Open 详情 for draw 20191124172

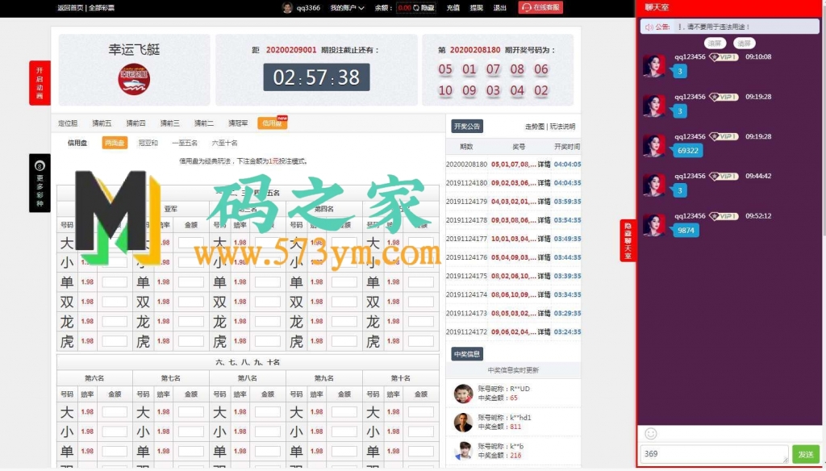click(544, 332)
